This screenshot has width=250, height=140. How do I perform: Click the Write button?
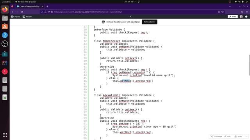(x=233, y=17)
